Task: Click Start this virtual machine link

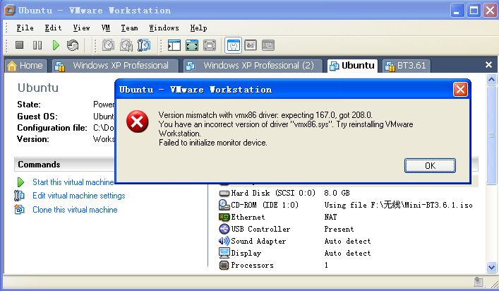Action: [73, 182]
